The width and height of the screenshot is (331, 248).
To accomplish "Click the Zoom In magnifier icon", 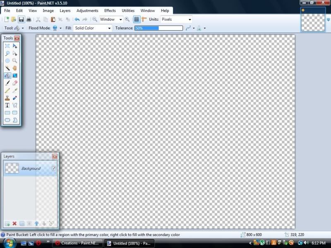I will (x=127, y=19).
